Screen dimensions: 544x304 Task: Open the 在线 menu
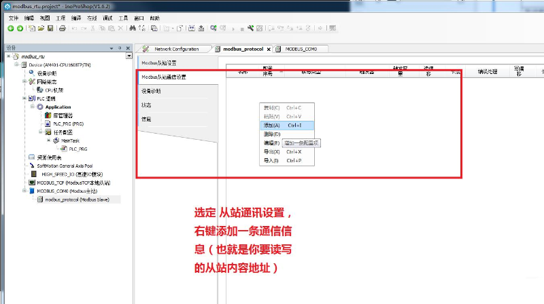point(92,18)
